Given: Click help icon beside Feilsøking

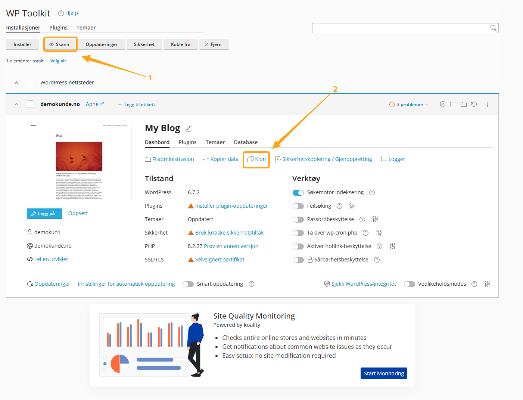Looking at the screenshot, I should tap(339, 206).
